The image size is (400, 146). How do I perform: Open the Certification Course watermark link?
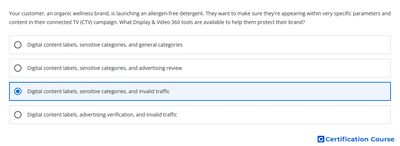click(356, 139)
